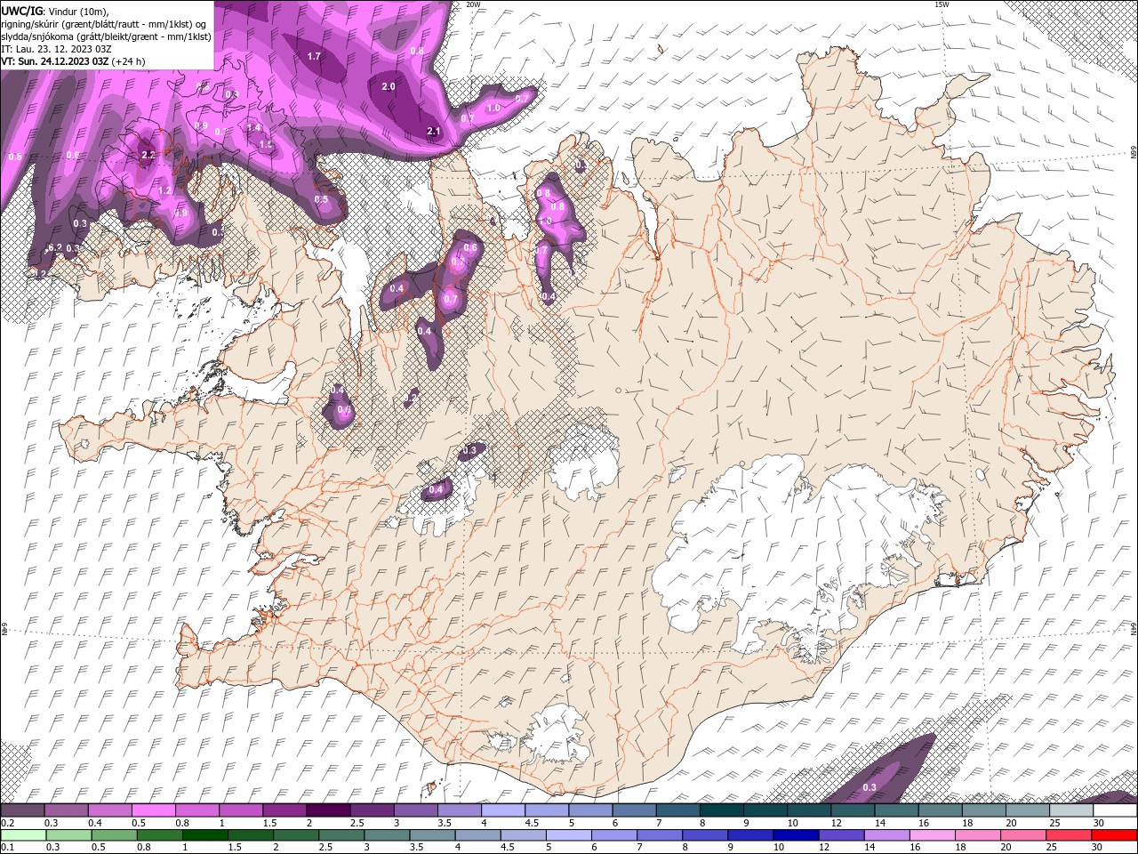Click the '4.5' label in the top legend row
This screenshot has width=1138, height=854.
(x=532, y=823)
